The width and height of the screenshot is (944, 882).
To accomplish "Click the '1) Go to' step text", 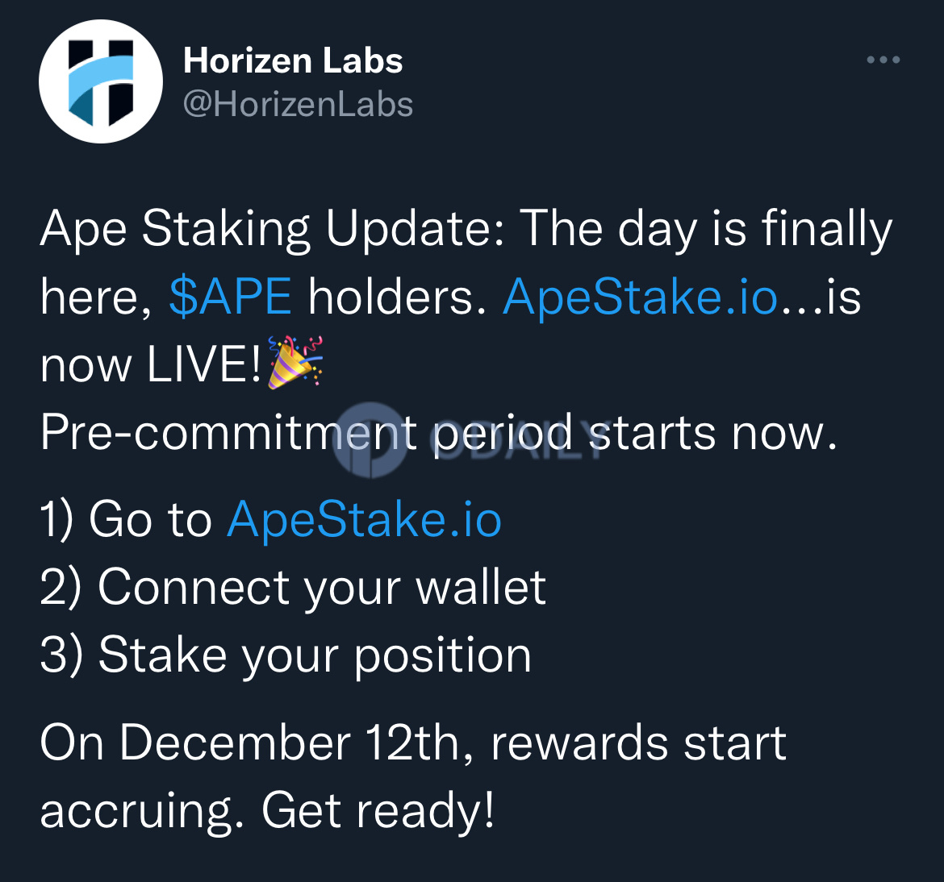I will 126,518.
